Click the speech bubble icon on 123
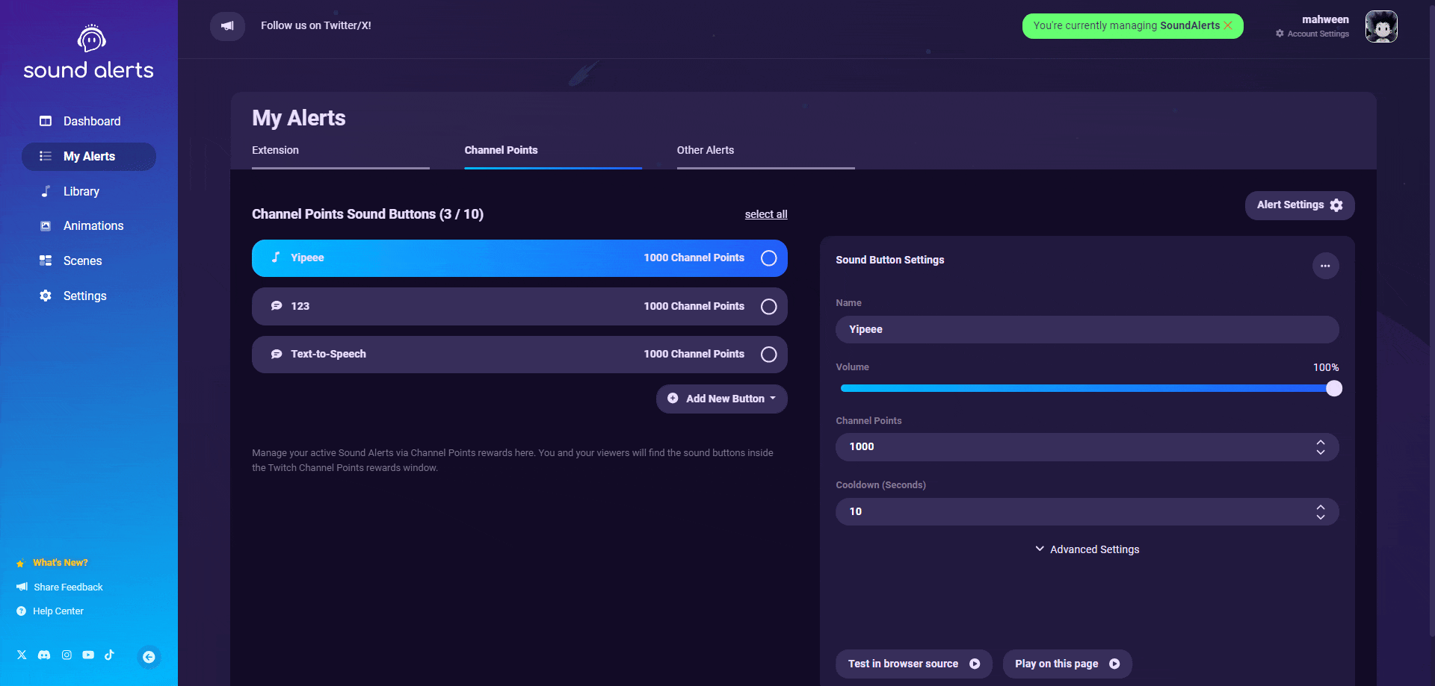The image size is (1435, 686). 277,306
